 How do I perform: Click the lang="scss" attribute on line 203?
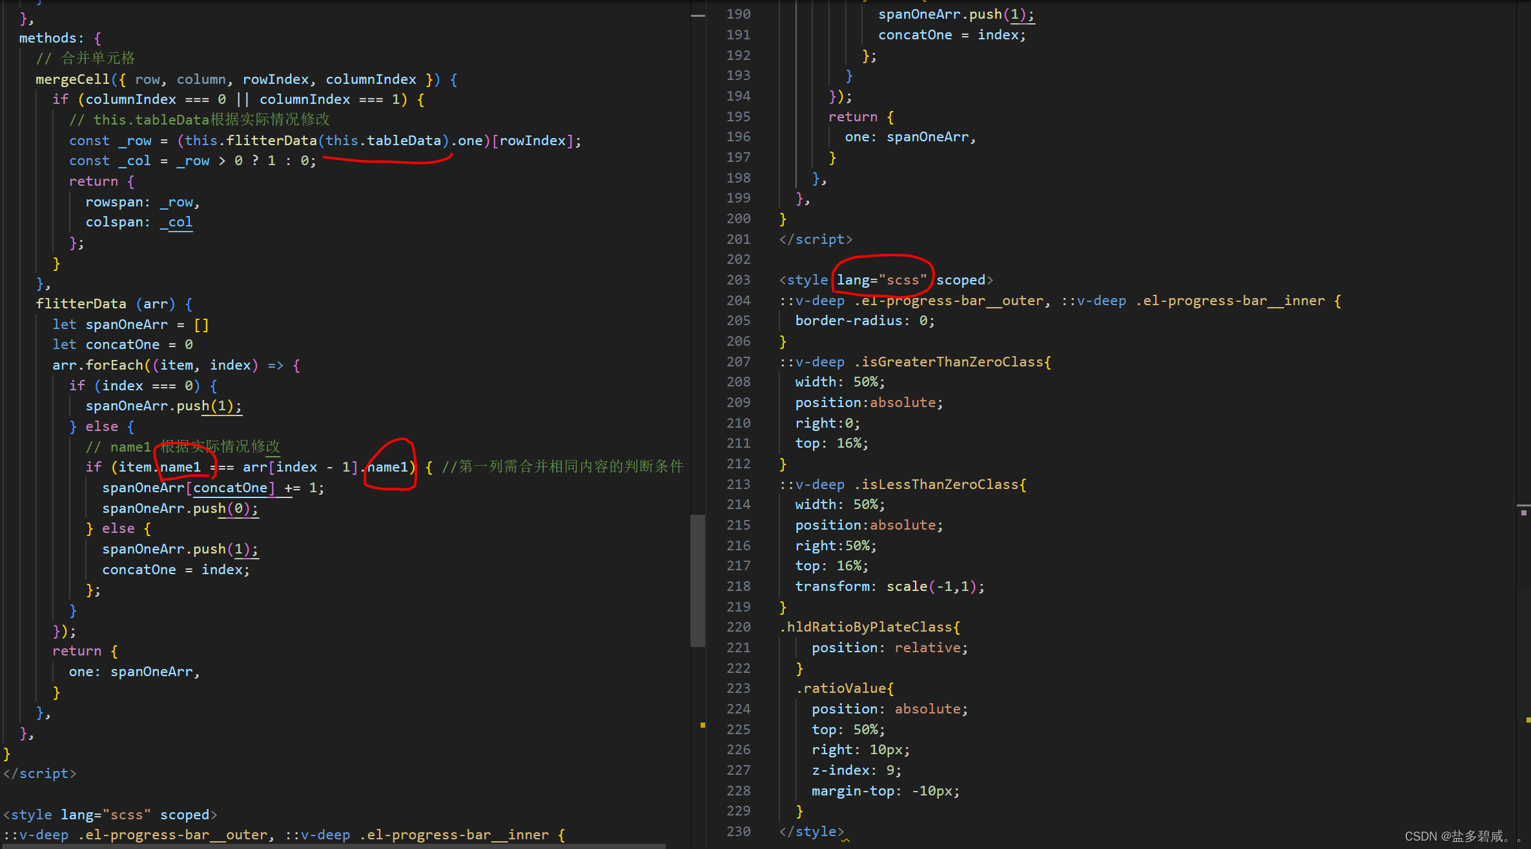(x=882, y=280)
